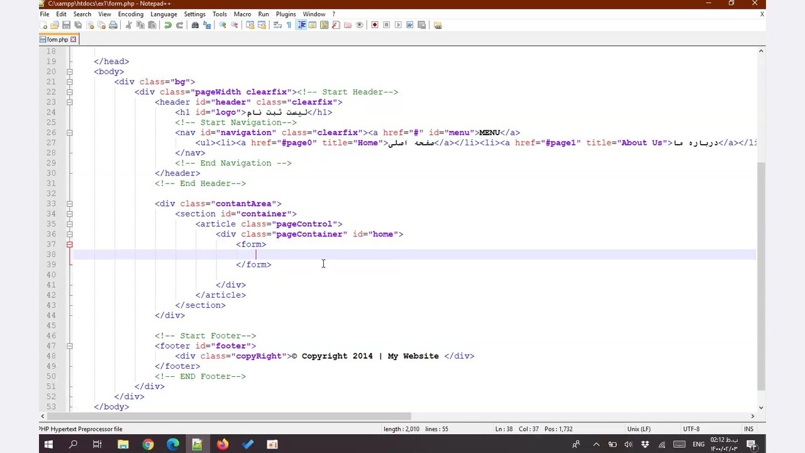Toggle INS insert mode in status bar
The width and height of the screenshot is (805, 453).
pos(748,429)
